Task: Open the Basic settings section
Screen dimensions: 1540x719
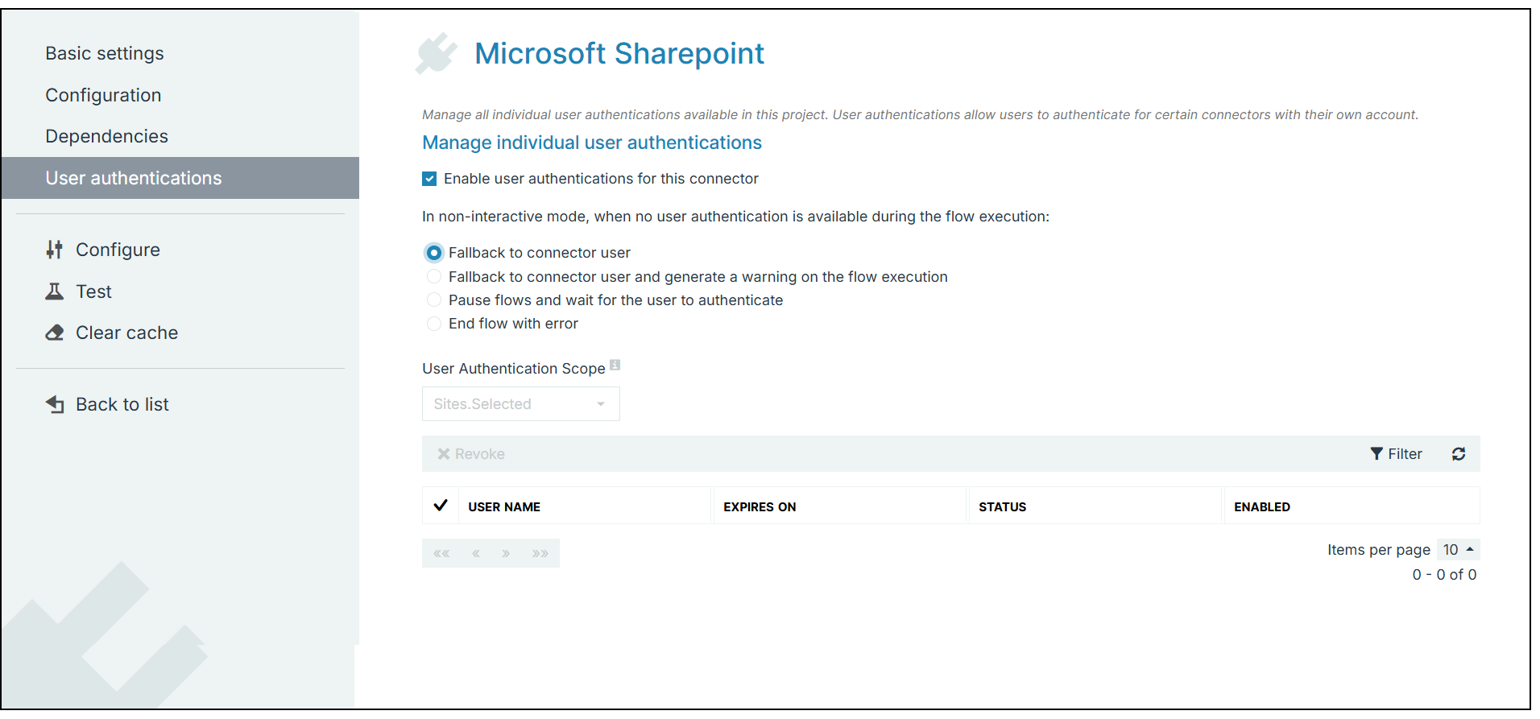Action: point(105,53)
